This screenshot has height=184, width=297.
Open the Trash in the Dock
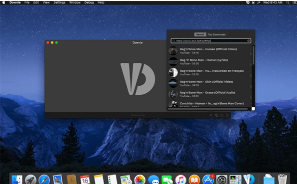tap(282, 179)
